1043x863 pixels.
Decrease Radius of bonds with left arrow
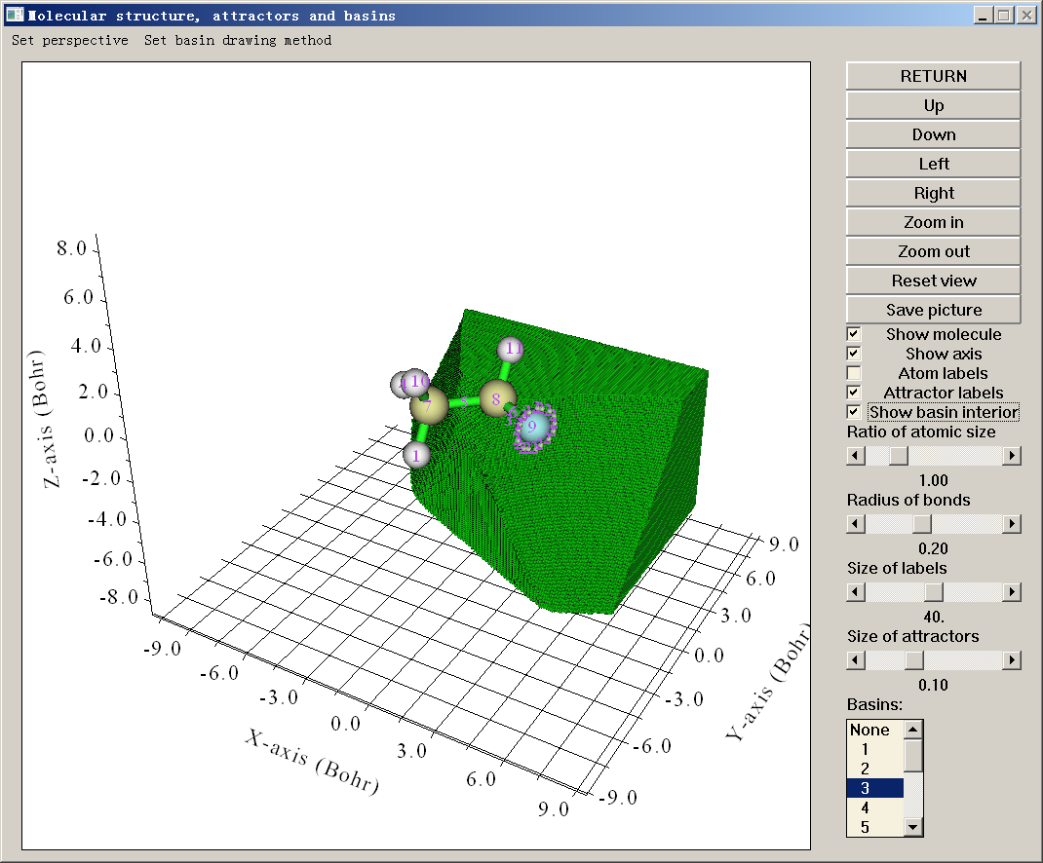(x=856, y=524)
